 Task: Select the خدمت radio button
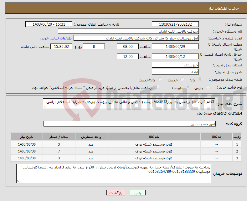tap(182, 80)
